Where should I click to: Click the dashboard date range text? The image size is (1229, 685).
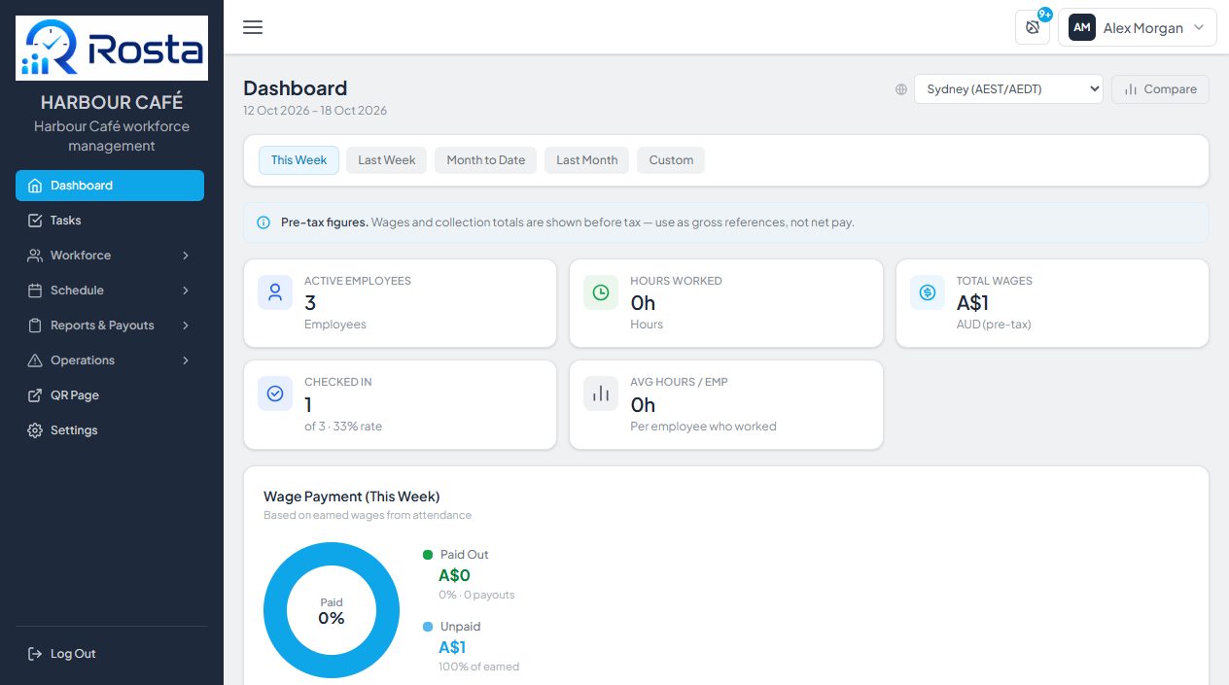coord(315,111)
